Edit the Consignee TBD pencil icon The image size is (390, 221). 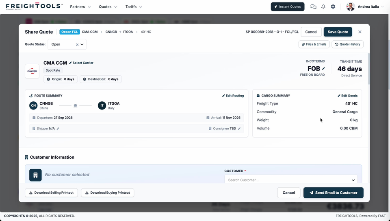[239, 129]
